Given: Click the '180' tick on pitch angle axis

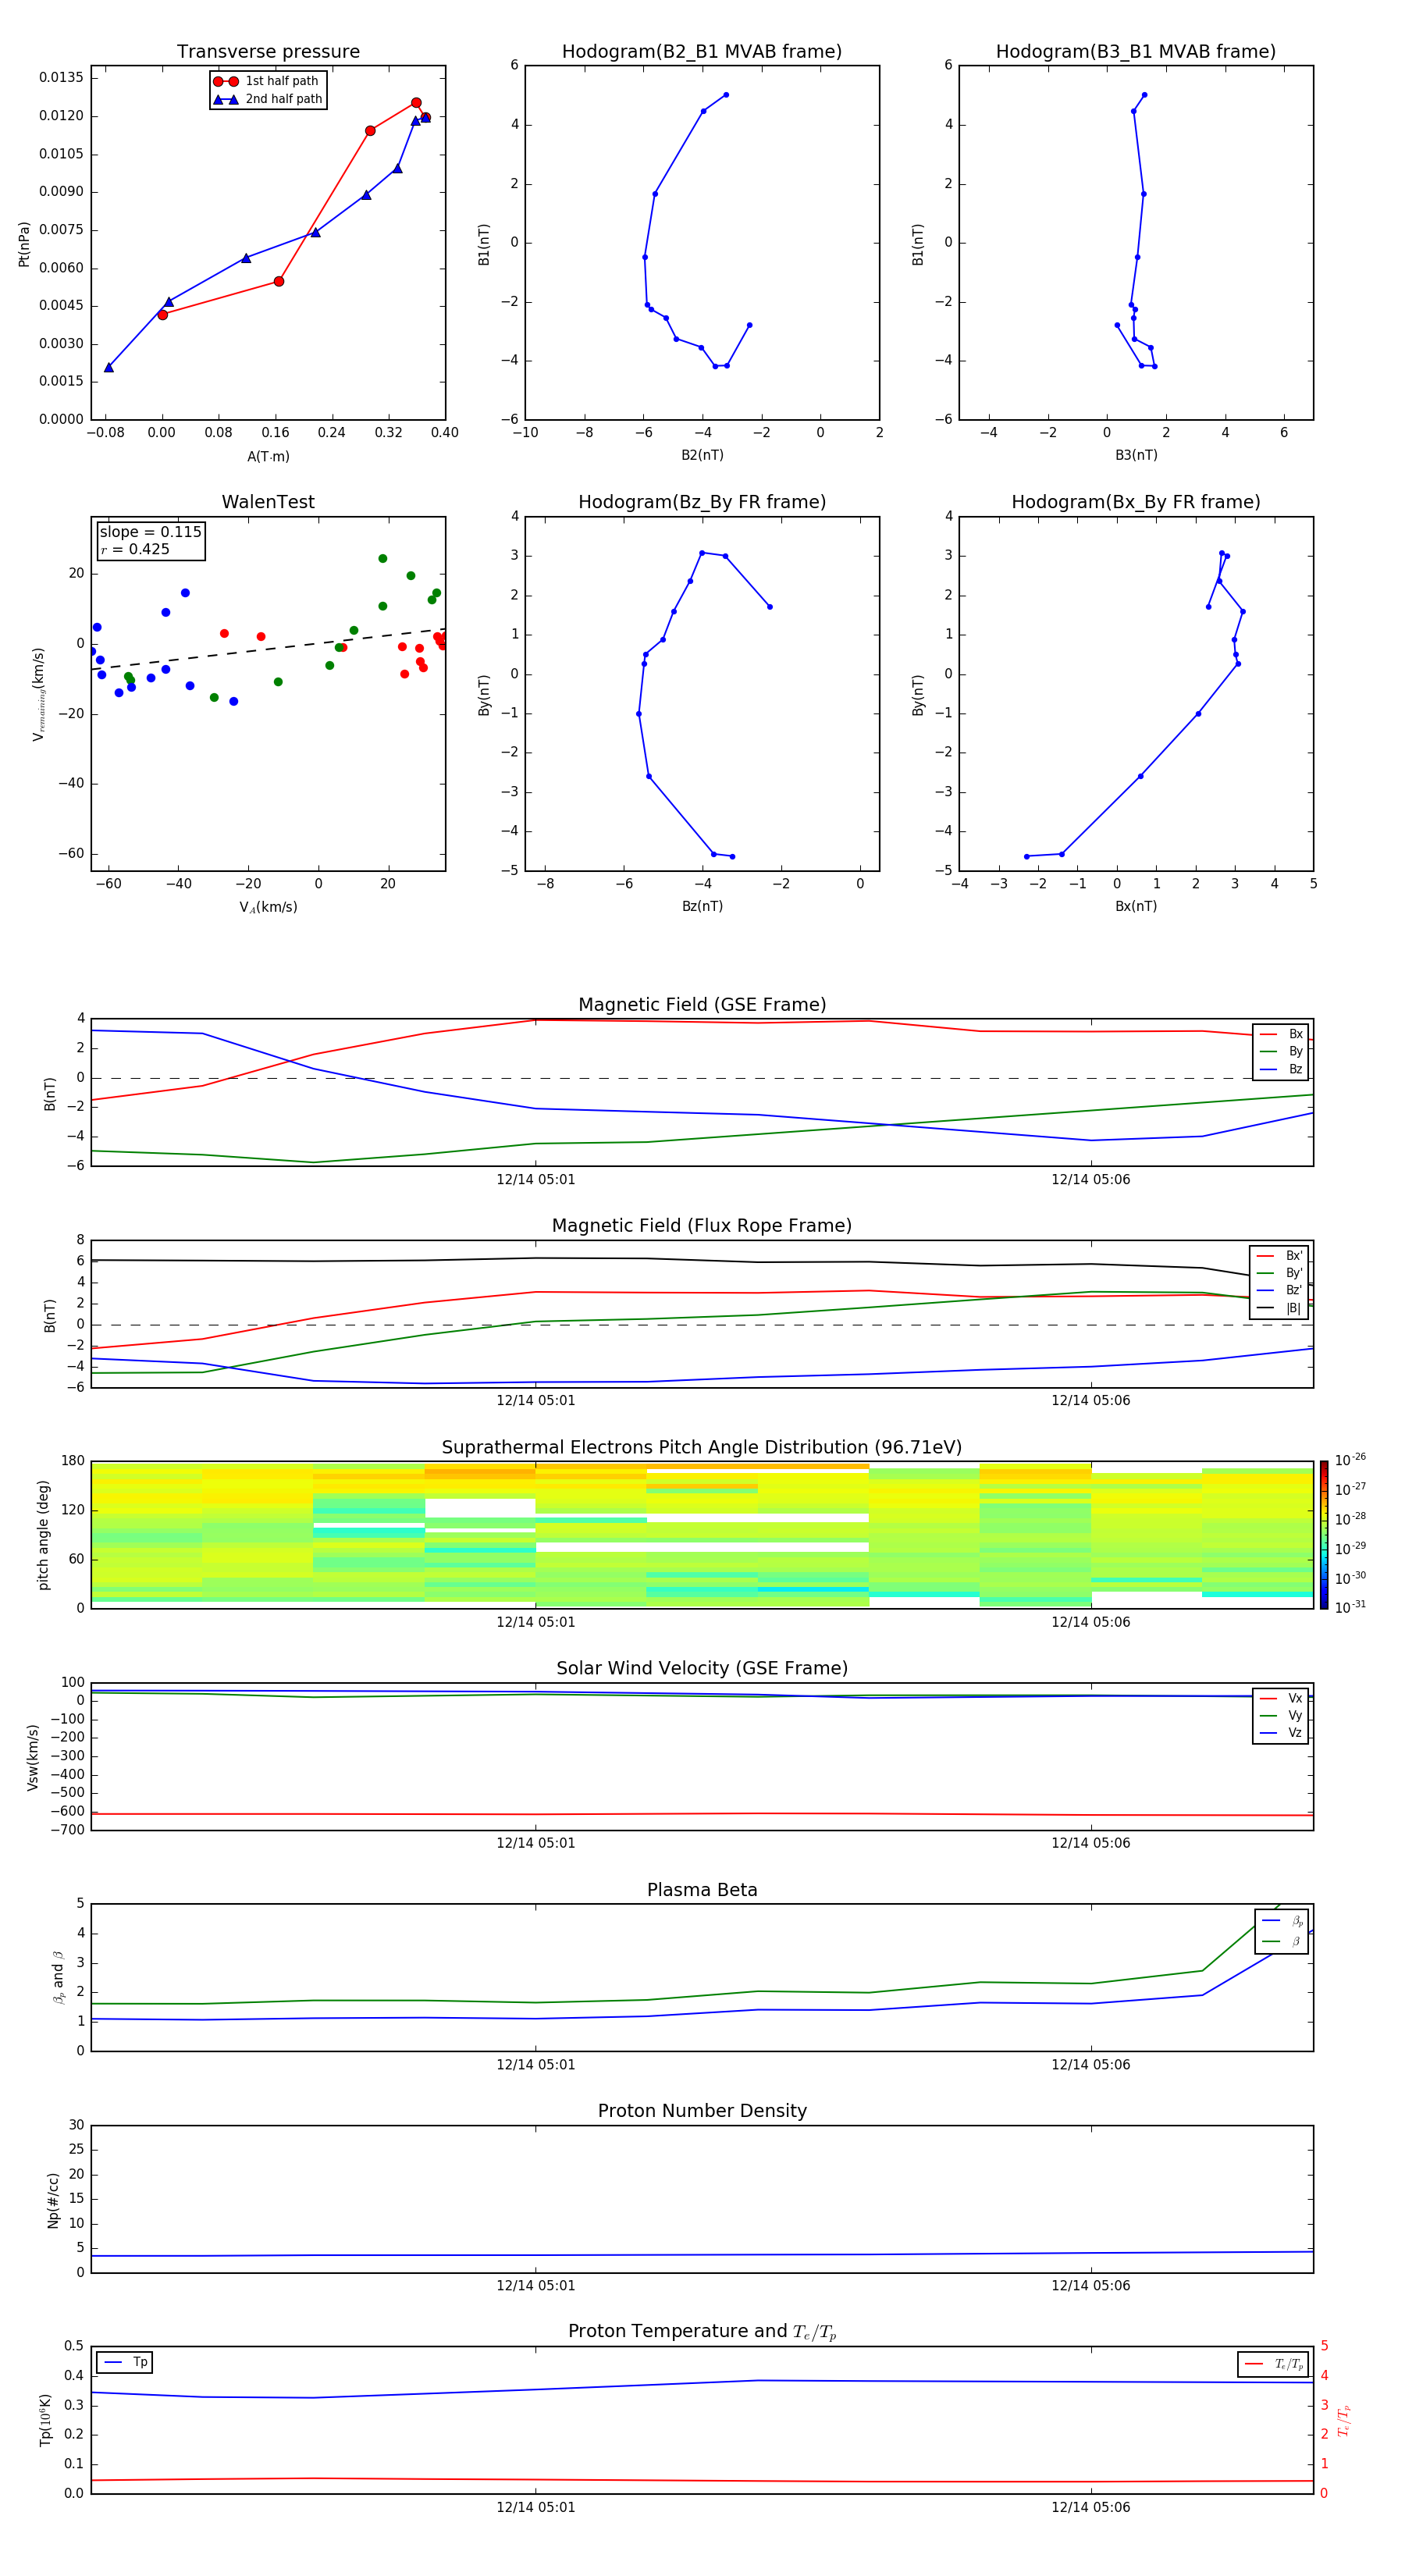Looking at the screenshot, I should click(x=73, y=1461).
